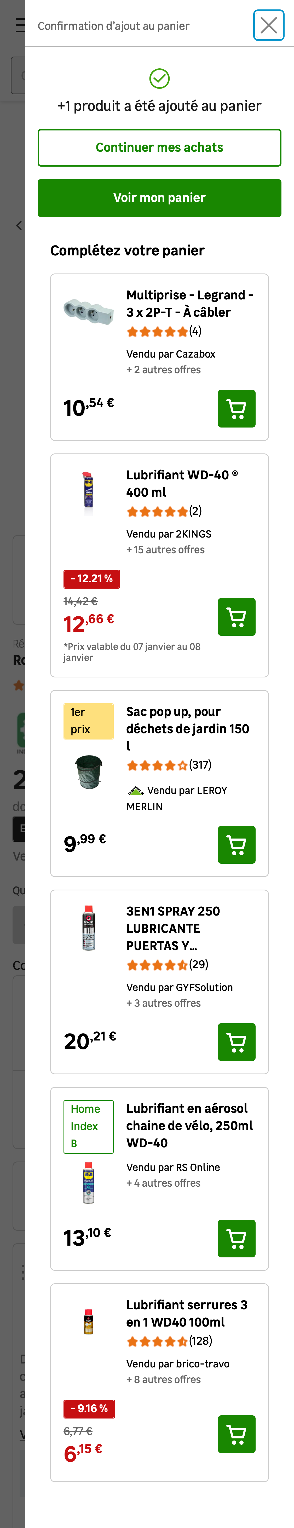Go back using the left chevron arrow
The height and width of the screenshot is (1528, 294).
click(x=19, y=225)
